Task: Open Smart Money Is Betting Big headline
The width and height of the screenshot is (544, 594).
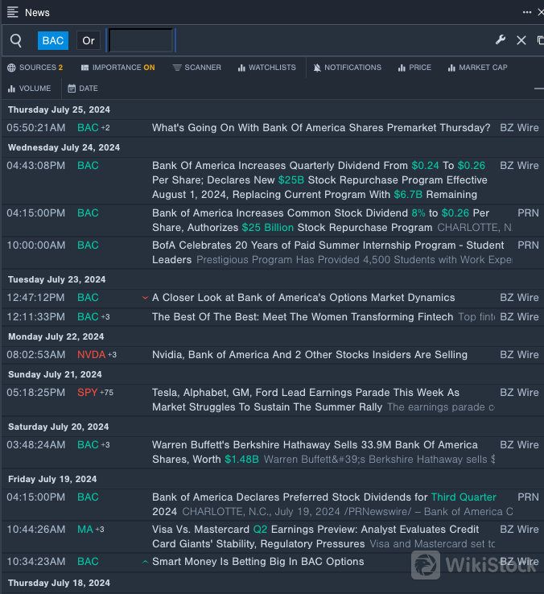Action: coord(258,562)
